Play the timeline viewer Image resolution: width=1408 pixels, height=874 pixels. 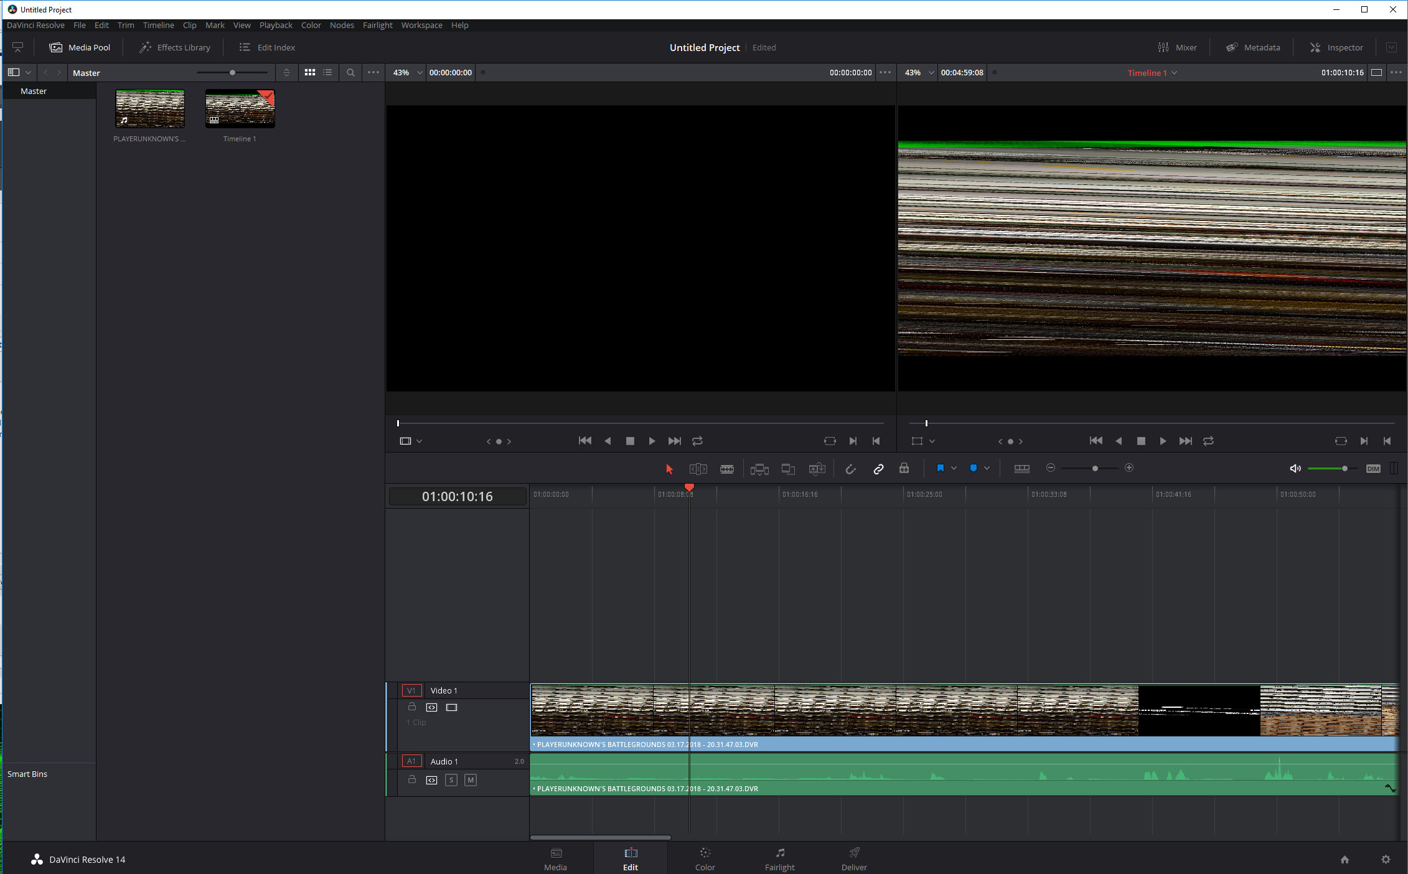pos(1162,441)
